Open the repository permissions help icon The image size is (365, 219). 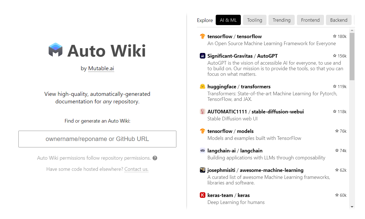tap(155, 158)
